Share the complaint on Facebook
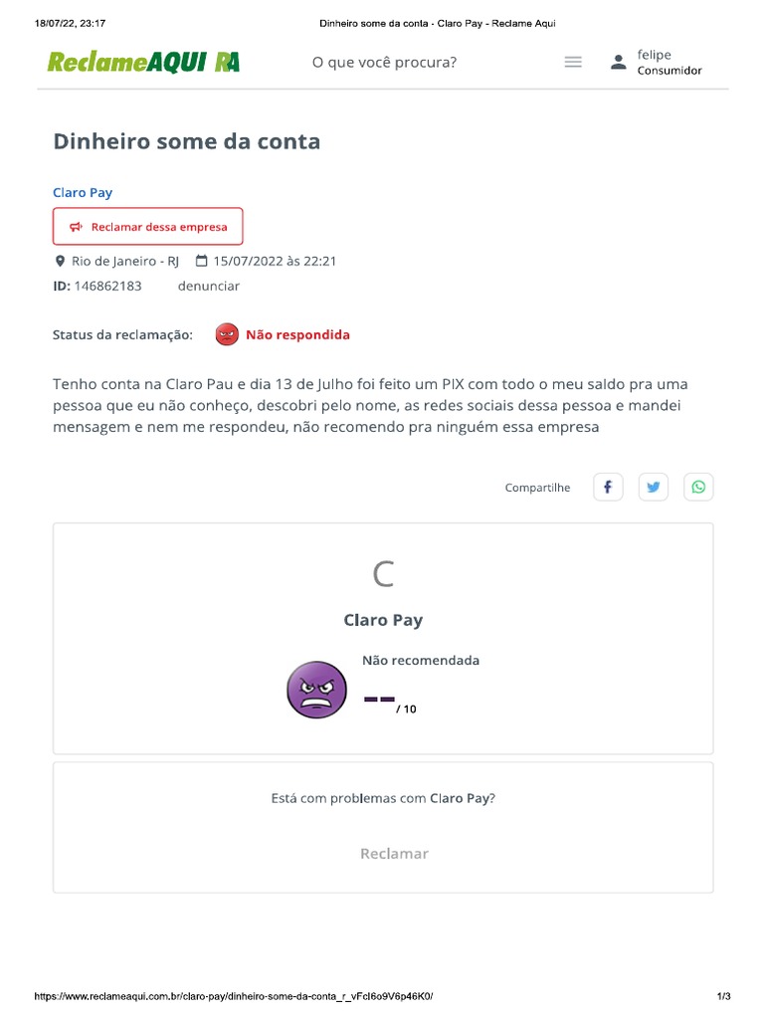Screen dimensions: 764x1019 coord(608,487)
